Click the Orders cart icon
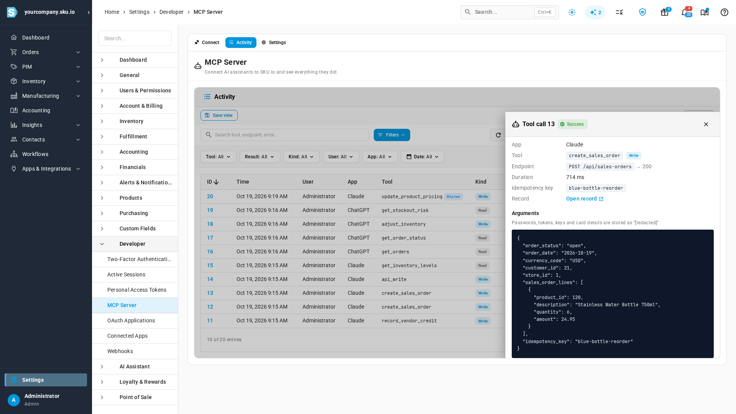Image resolution: width=736 pixels, height=414 pixels. [x=14, y=52]
